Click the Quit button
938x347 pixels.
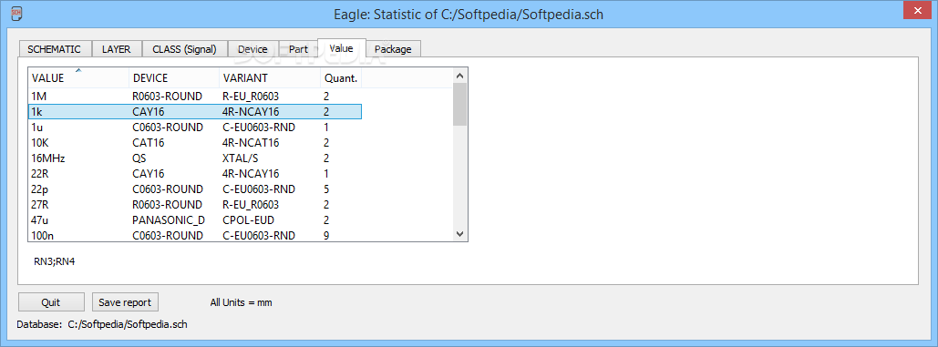click(51, 302)
